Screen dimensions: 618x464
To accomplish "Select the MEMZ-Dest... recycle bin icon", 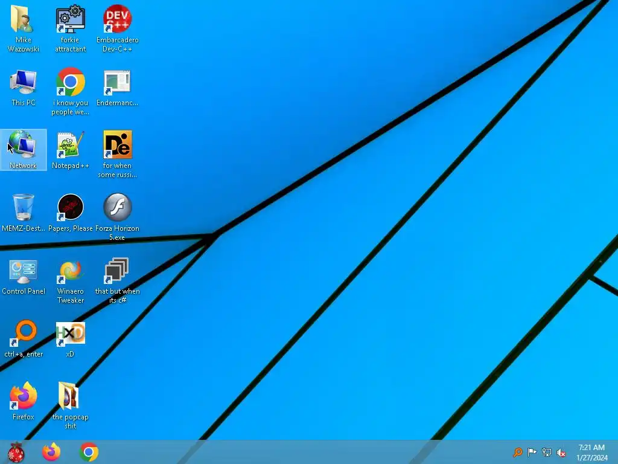I will [24, 213].
